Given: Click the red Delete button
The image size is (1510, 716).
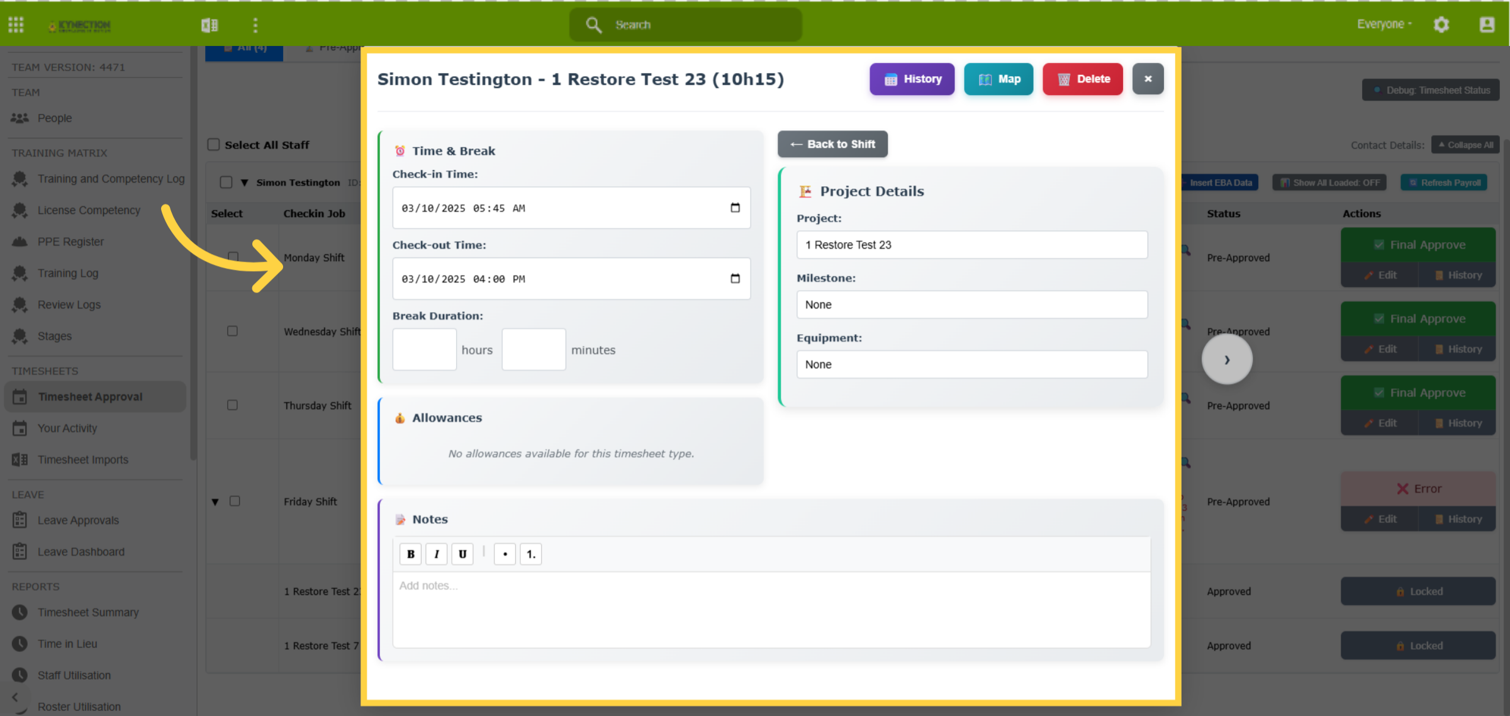Looking at the screenshot, I should click(x=1083, y=79).
